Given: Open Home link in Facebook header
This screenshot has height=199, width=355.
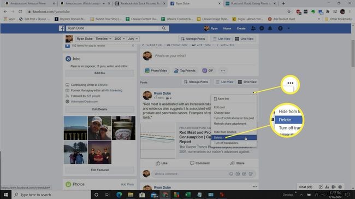Looking at the screenshot, I should [227, 28].
